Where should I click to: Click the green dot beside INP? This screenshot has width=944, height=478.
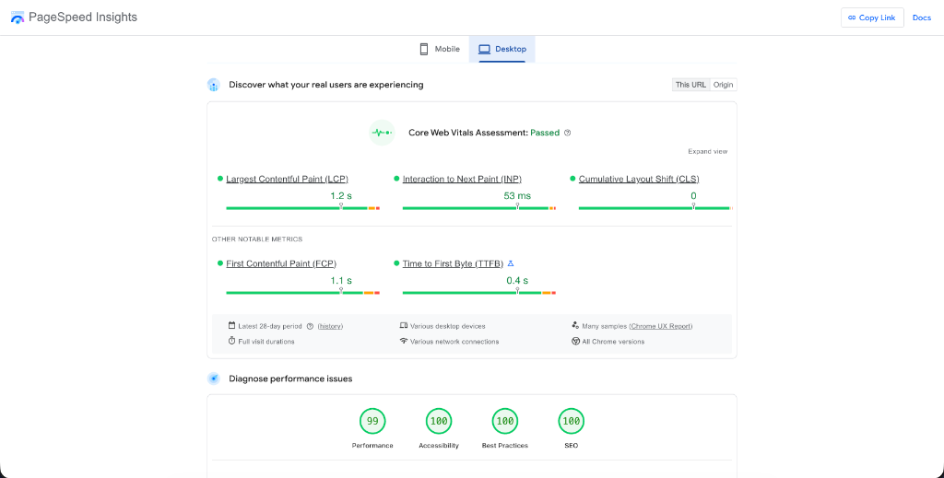click(x=396, y=179)
